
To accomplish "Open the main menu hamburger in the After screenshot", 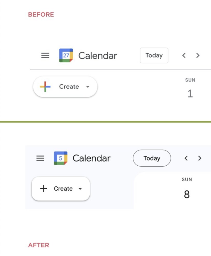I will (x=40, y=158).
